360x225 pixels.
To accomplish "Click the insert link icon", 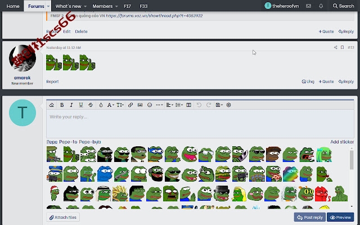I will coord(130,105).
